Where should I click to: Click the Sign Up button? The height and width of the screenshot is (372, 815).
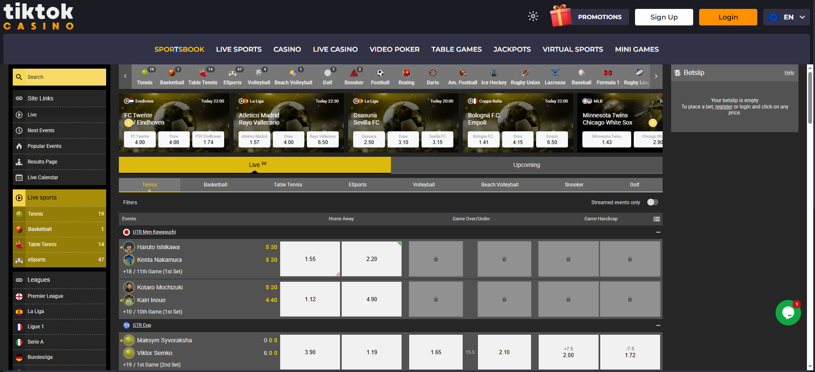pyautogui.click(x=663, y=17)
